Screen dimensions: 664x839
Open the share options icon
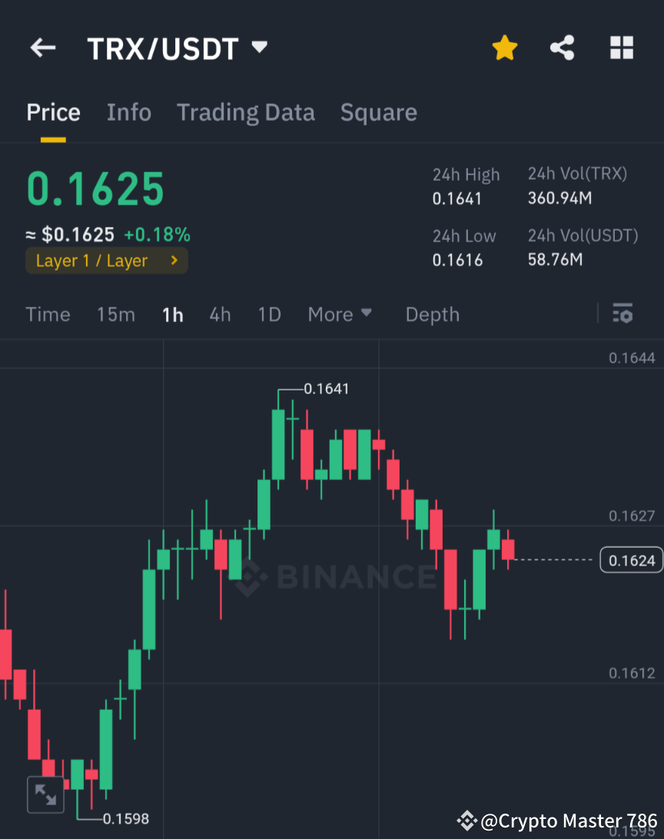(563, 47)
